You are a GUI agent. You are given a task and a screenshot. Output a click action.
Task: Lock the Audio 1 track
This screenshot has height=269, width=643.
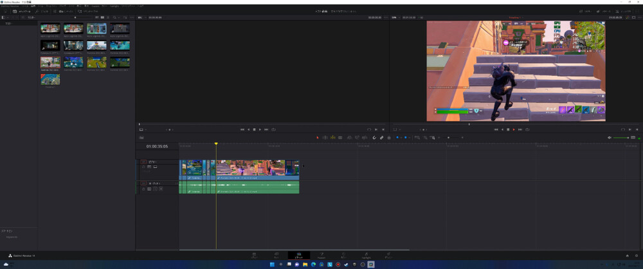click(x=143, y=189)
